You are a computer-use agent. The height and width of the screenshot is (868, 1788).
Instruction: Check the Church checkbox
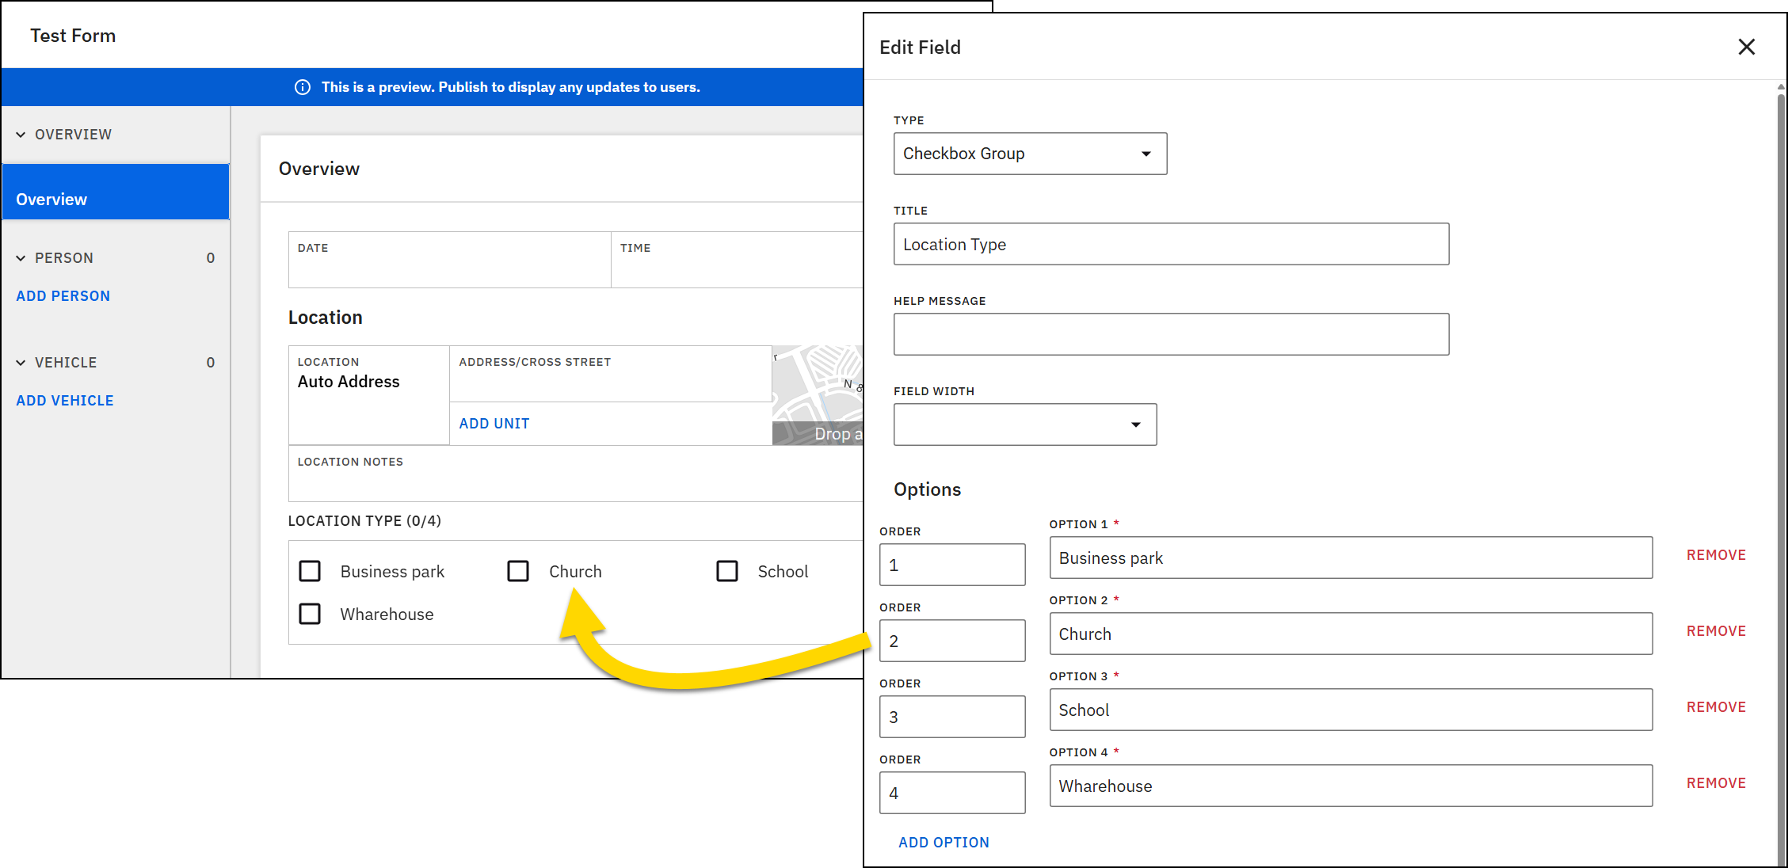pos(519,570)
